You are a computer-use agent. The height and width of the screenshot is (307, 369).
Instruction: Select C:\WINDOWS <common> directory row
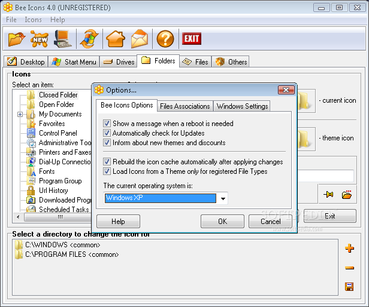pos(62,245)
